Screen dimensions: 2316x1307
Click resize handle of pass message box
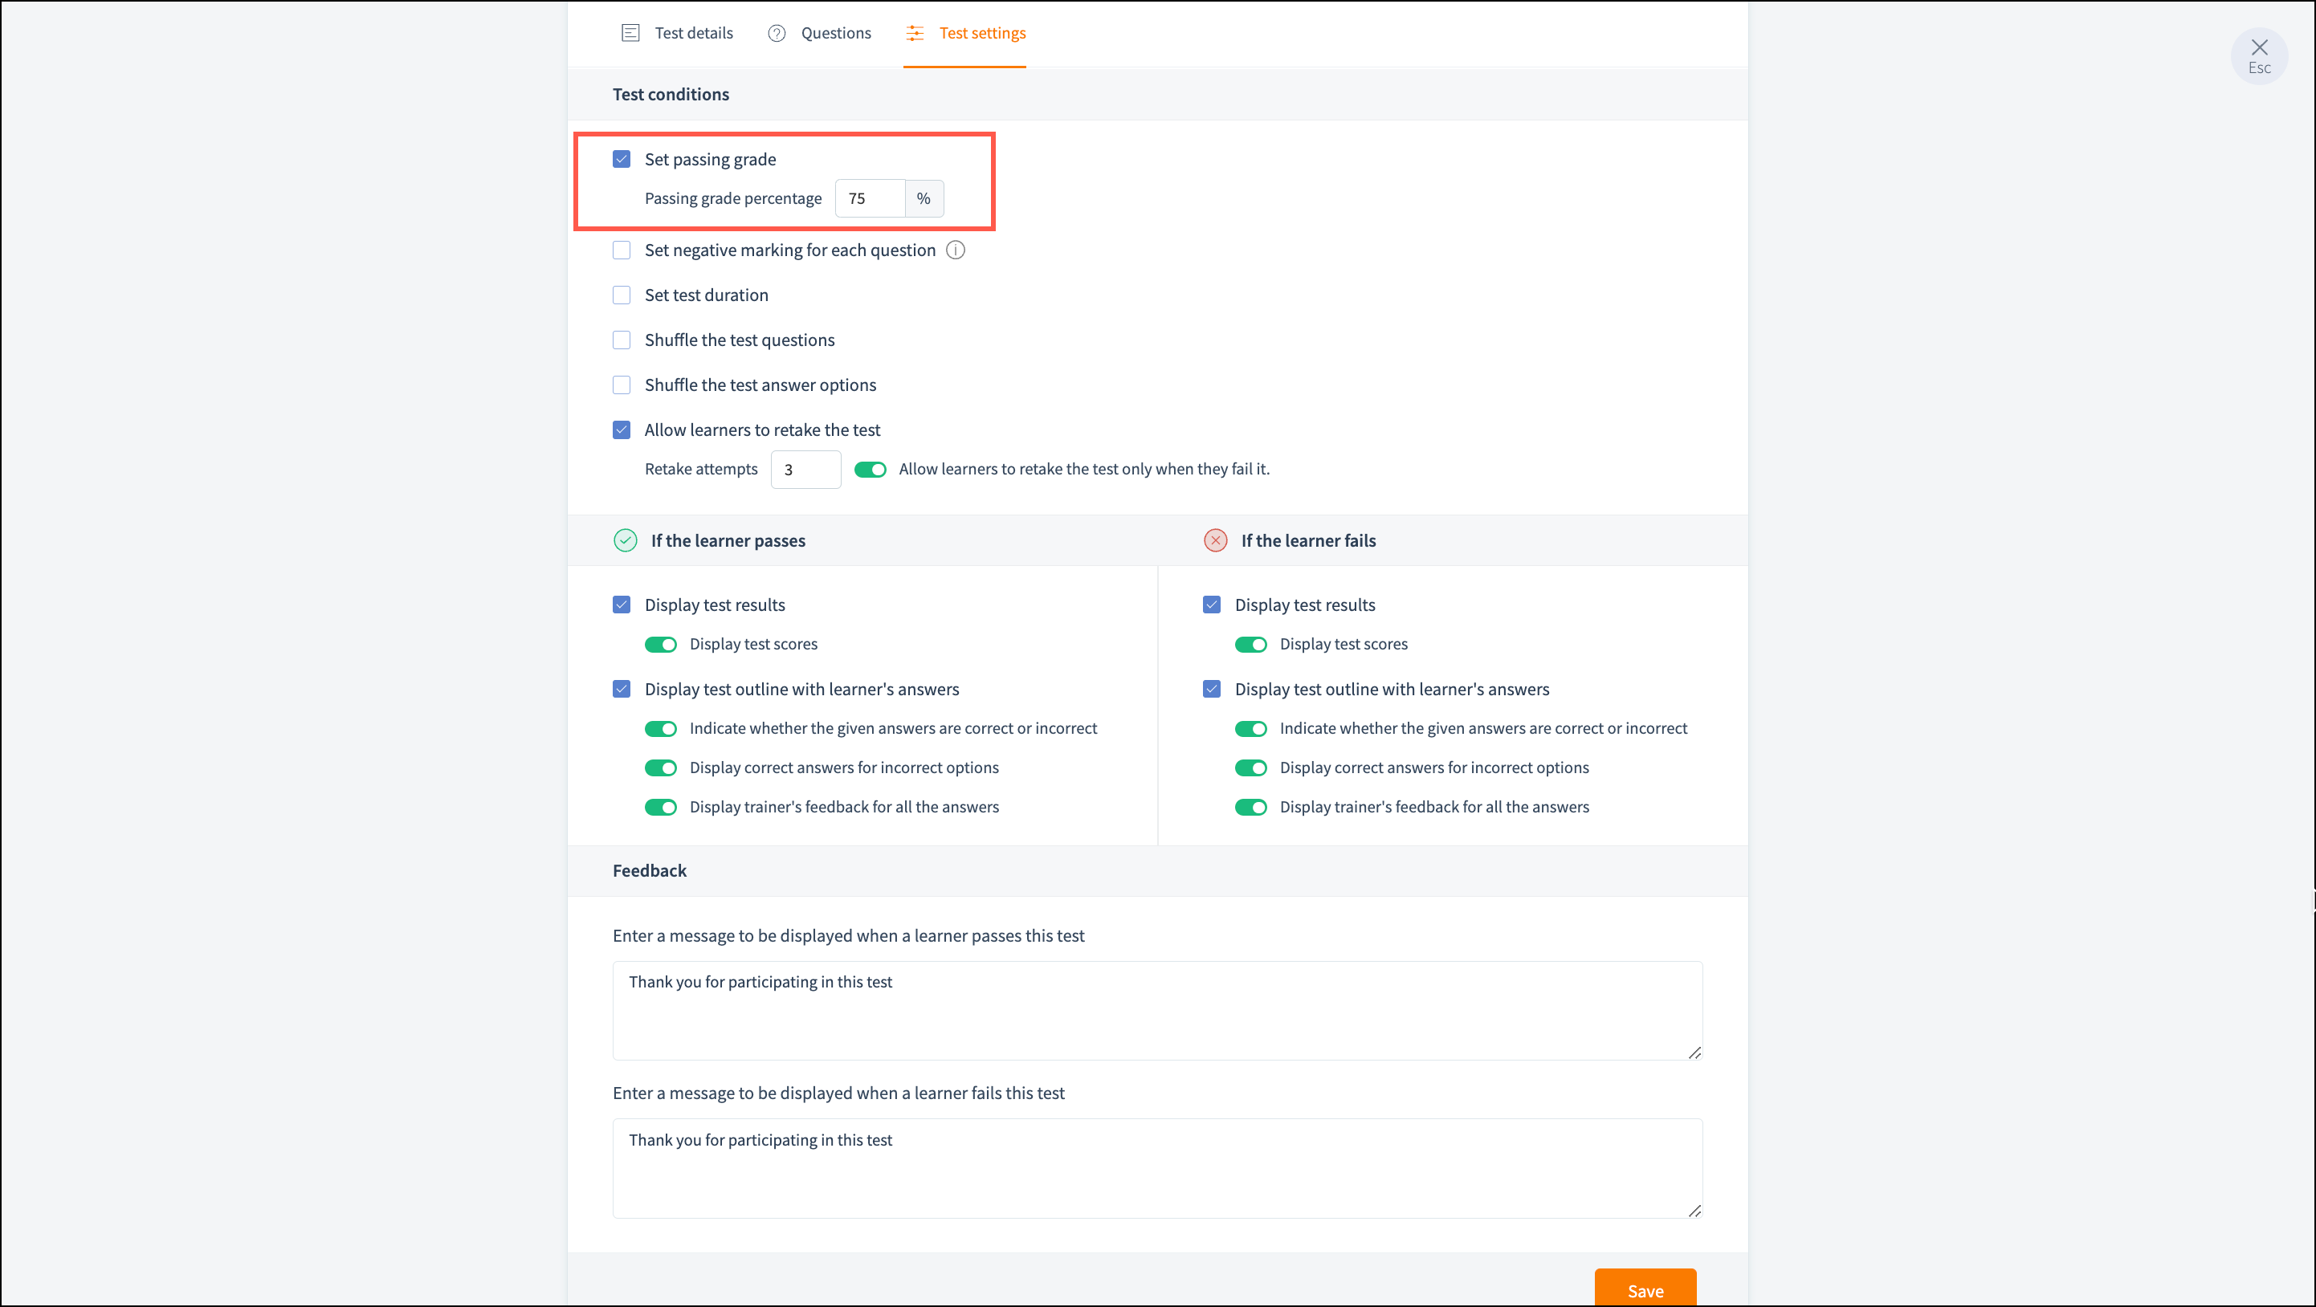(x=1694, y=1053)
